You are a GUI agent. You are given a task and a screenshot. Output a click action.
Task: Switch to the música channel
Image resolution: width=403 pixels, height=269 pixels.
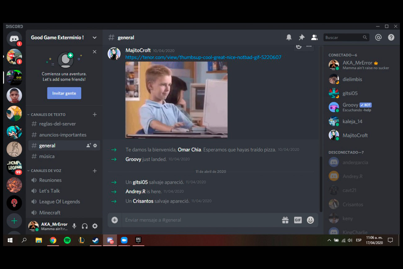[64, 156]
